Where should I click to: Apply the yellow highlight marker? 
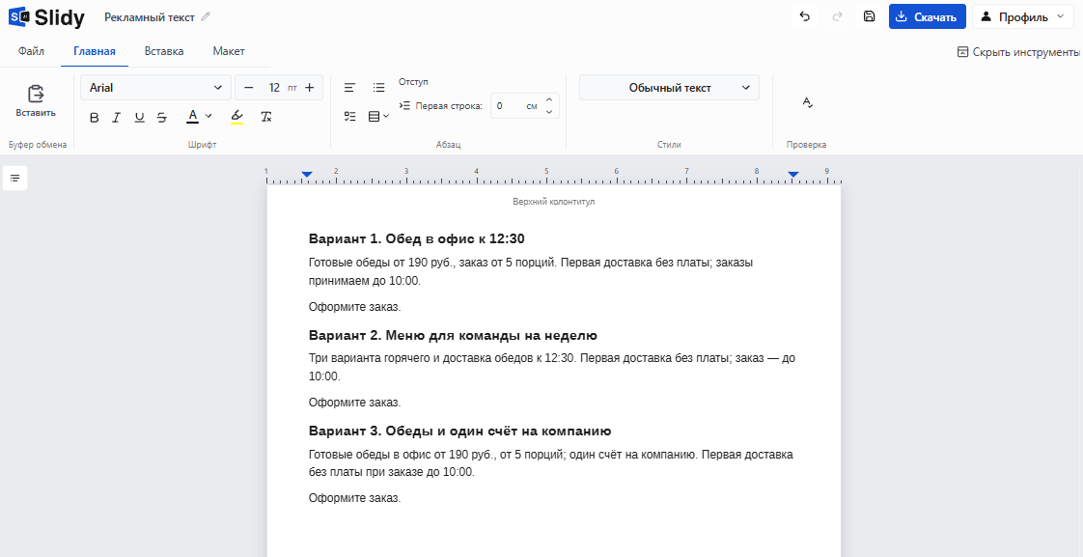(236, 117)
